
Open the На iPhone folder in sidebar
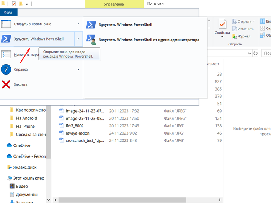click(x=23, y=127)
